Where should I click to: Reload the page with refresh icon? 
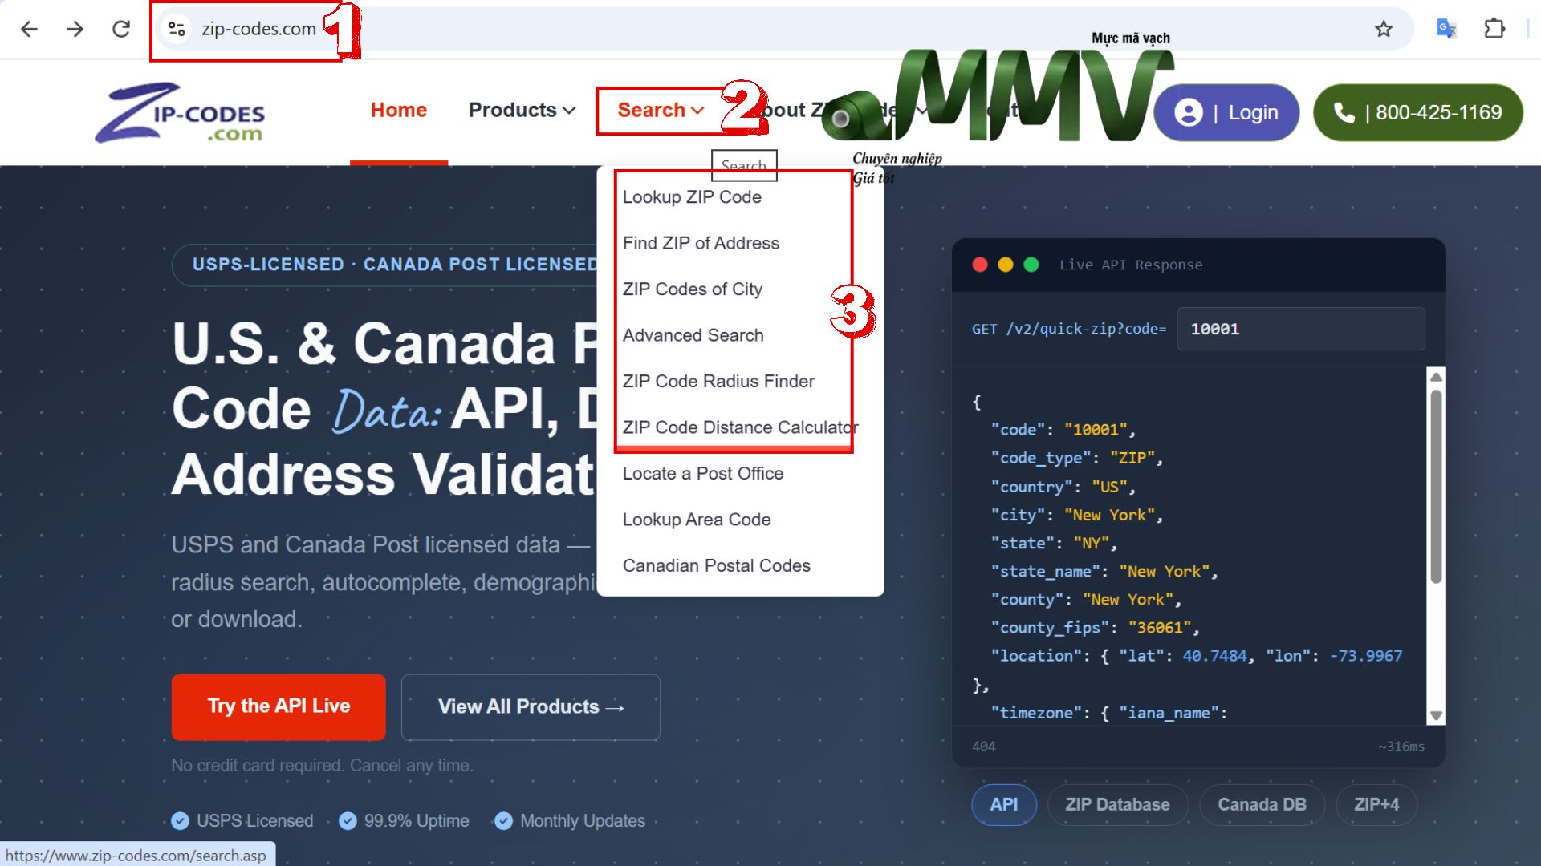[121, 30]
